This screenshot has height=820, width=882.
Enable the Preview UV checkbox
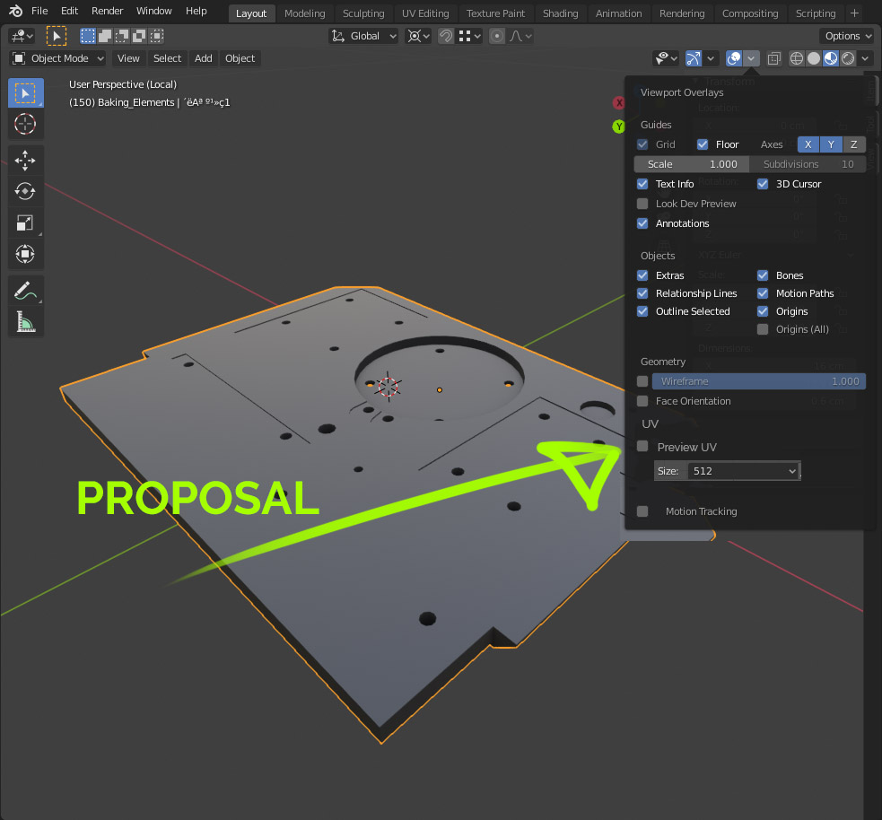click(642, 447)
